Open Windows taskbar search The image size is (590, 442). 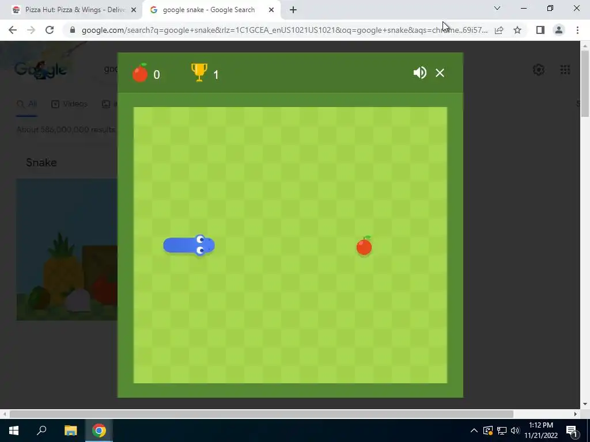pyautogui.click(x=41, y=430)
